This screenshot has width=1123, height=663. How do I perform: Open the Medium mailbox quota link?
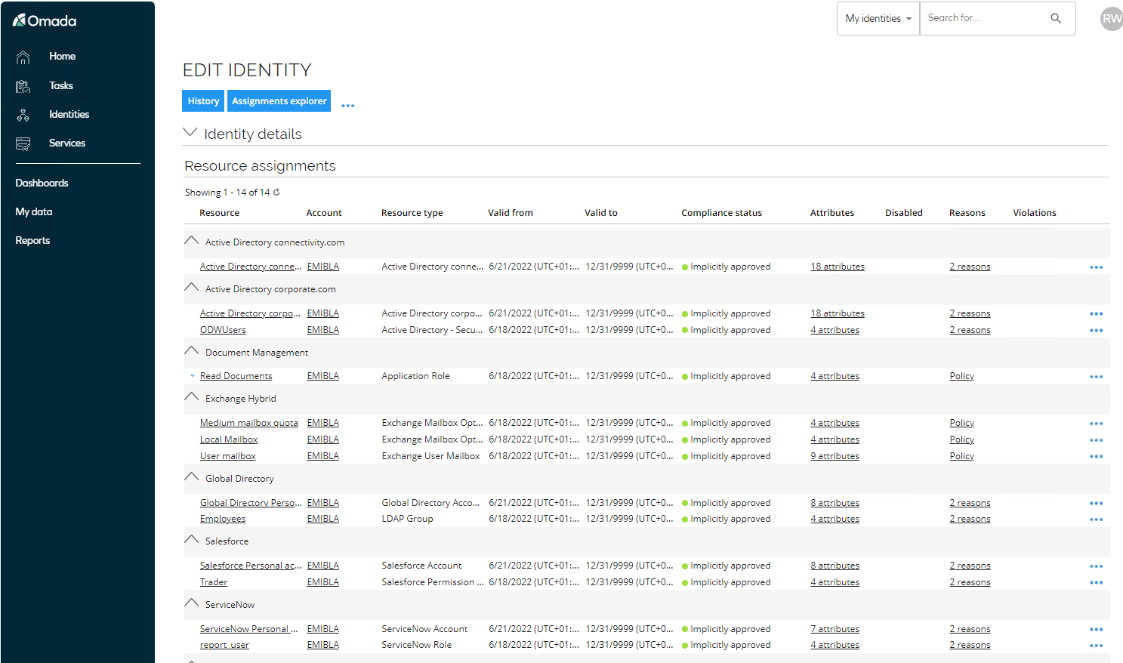pos(248,423)
